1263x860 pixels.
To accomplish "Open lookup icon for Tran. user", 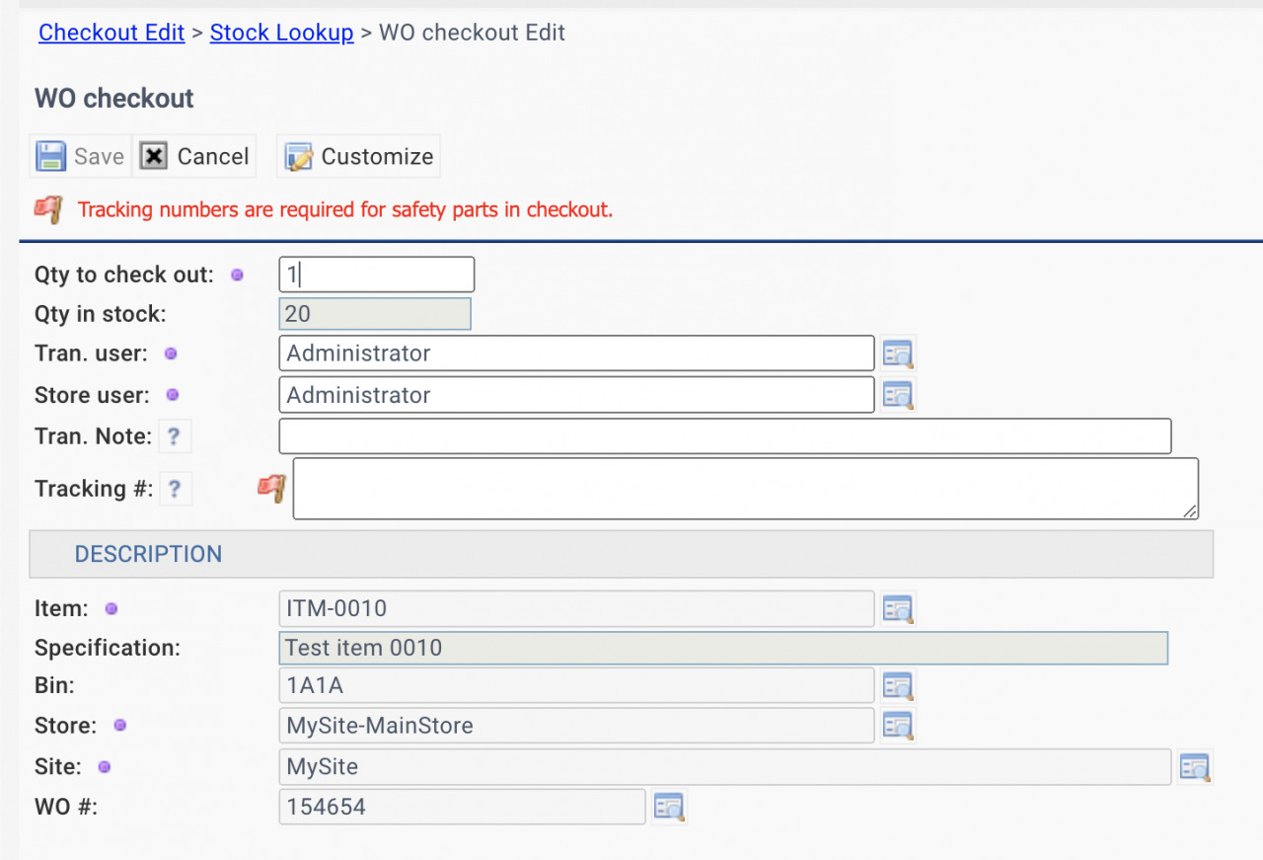I will (898, 353).
